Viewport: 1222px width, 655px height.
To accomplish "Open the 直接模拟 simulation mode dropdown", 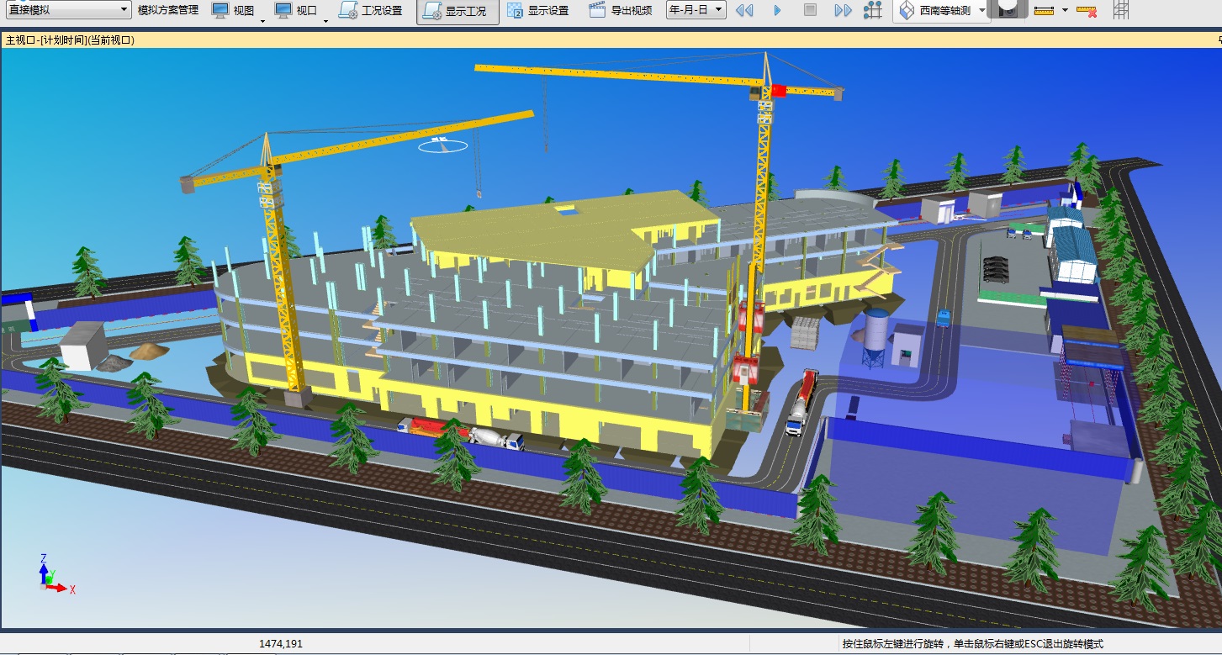I will (x=67, y=10).
